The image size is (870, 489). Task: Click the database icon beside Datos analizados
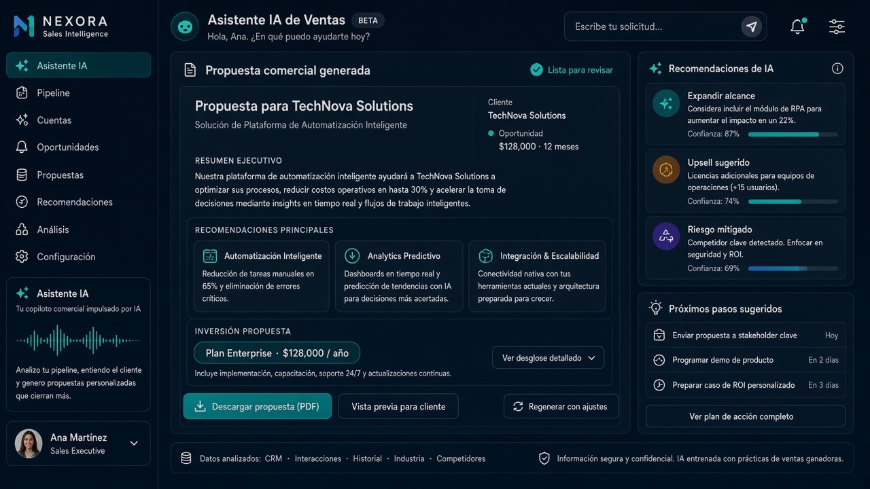(186, 458)
